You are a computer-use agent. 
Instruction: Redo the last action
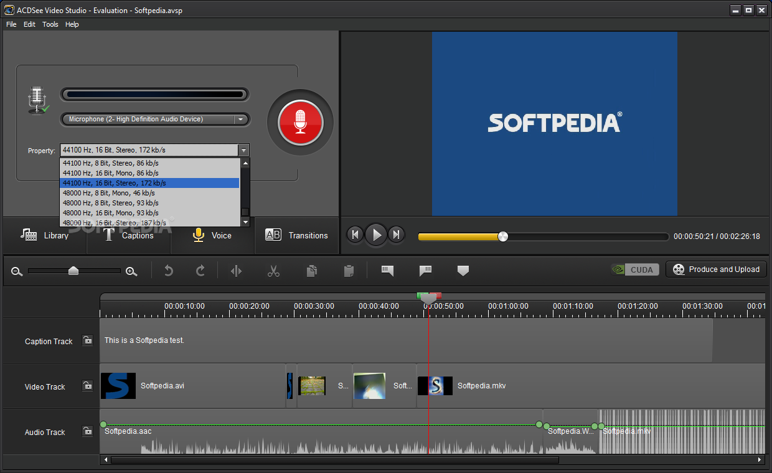click(200, 271)
